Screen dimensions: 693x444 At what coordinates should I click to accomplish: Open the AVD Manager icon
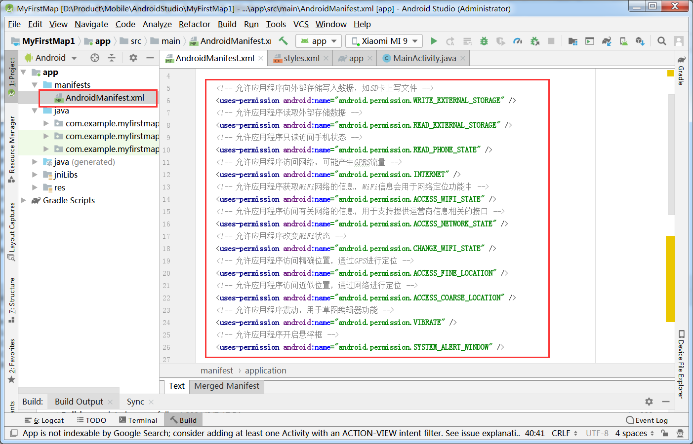[x=623, y=41]
